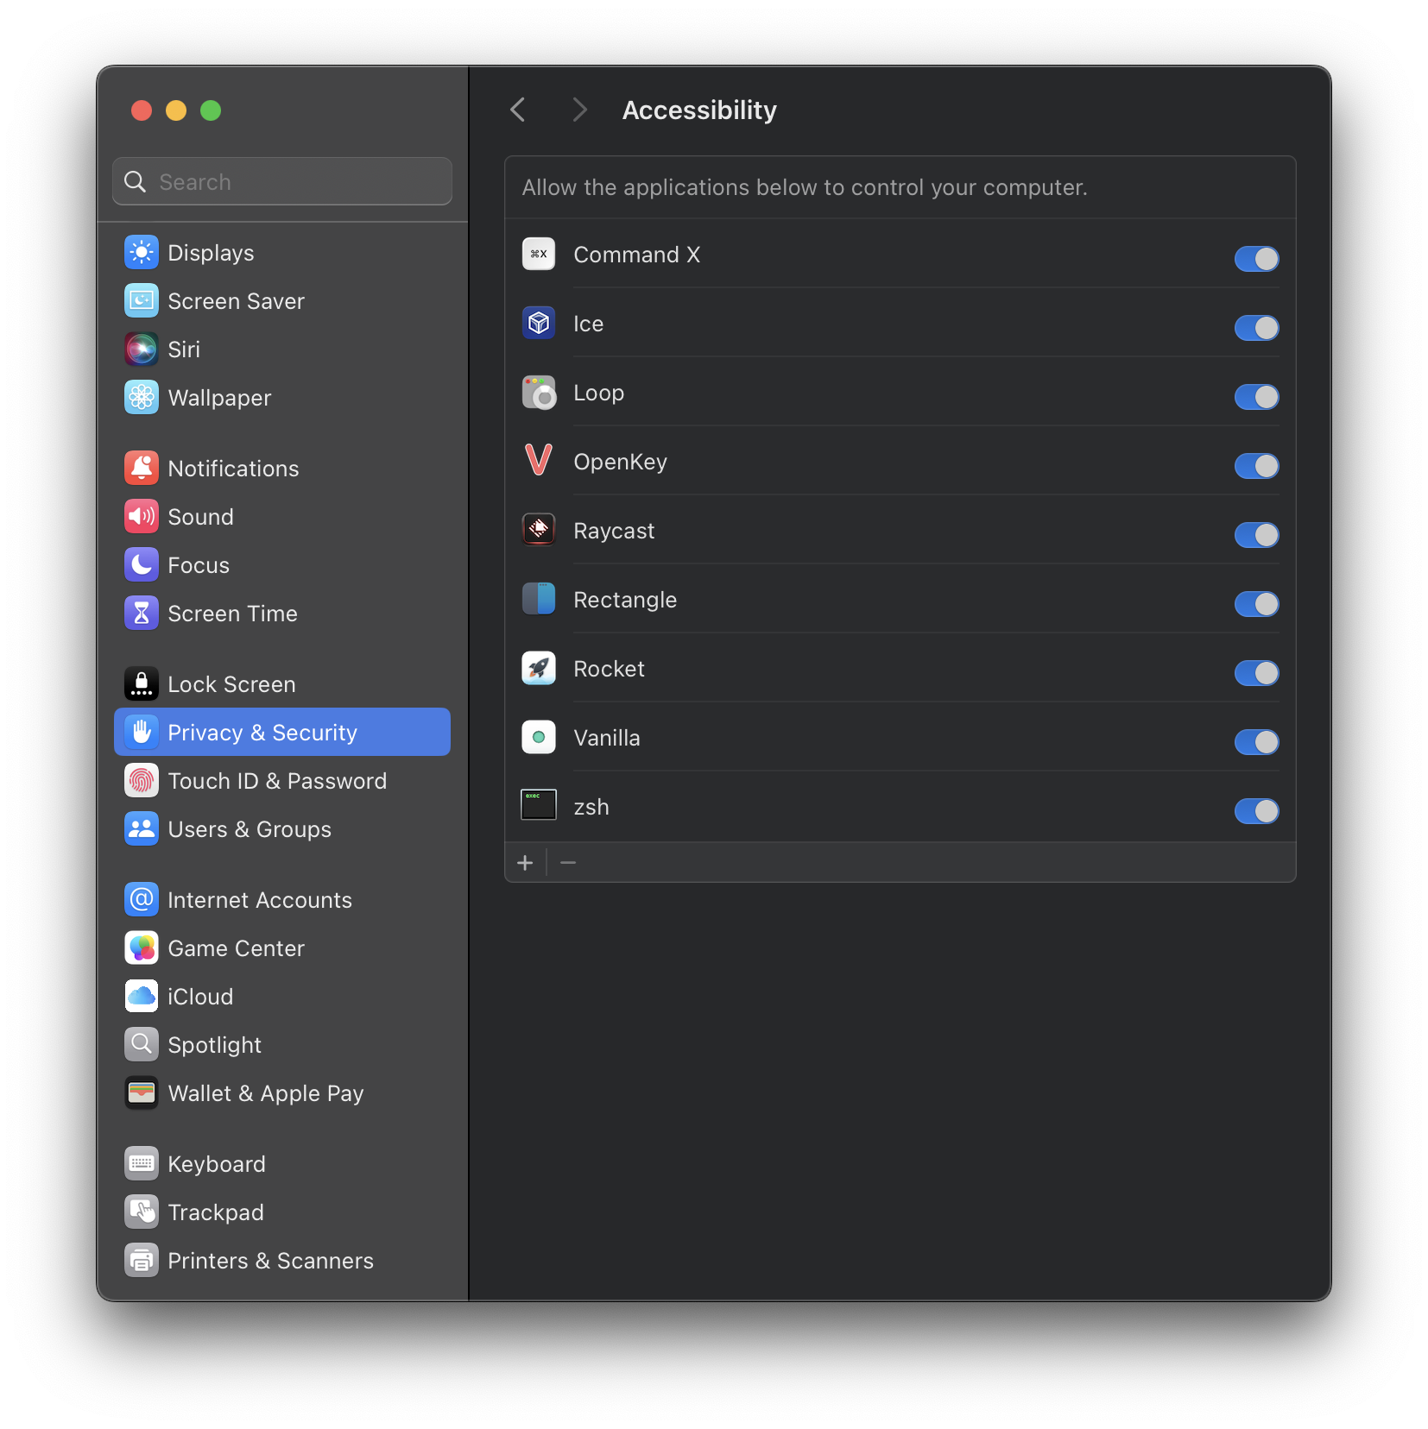Select the OpenKey app name
1428x1429 pixels.
coord(620,462)
